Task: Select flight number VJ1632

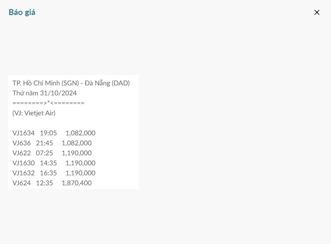Action: point(24,173)
